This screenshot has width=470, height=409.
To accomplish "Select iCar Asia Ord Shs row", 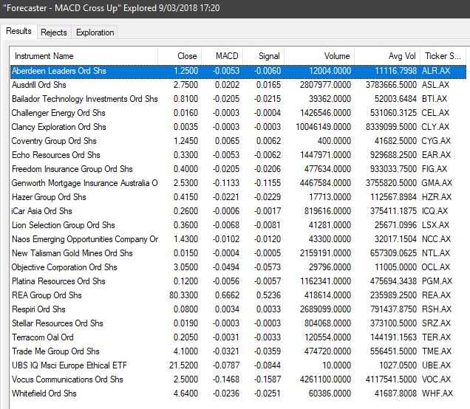I will (238, 211).
